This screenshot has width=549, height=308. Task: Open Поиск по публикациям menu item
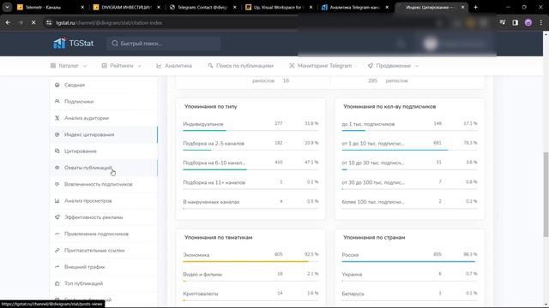click(x=240, y=66)
